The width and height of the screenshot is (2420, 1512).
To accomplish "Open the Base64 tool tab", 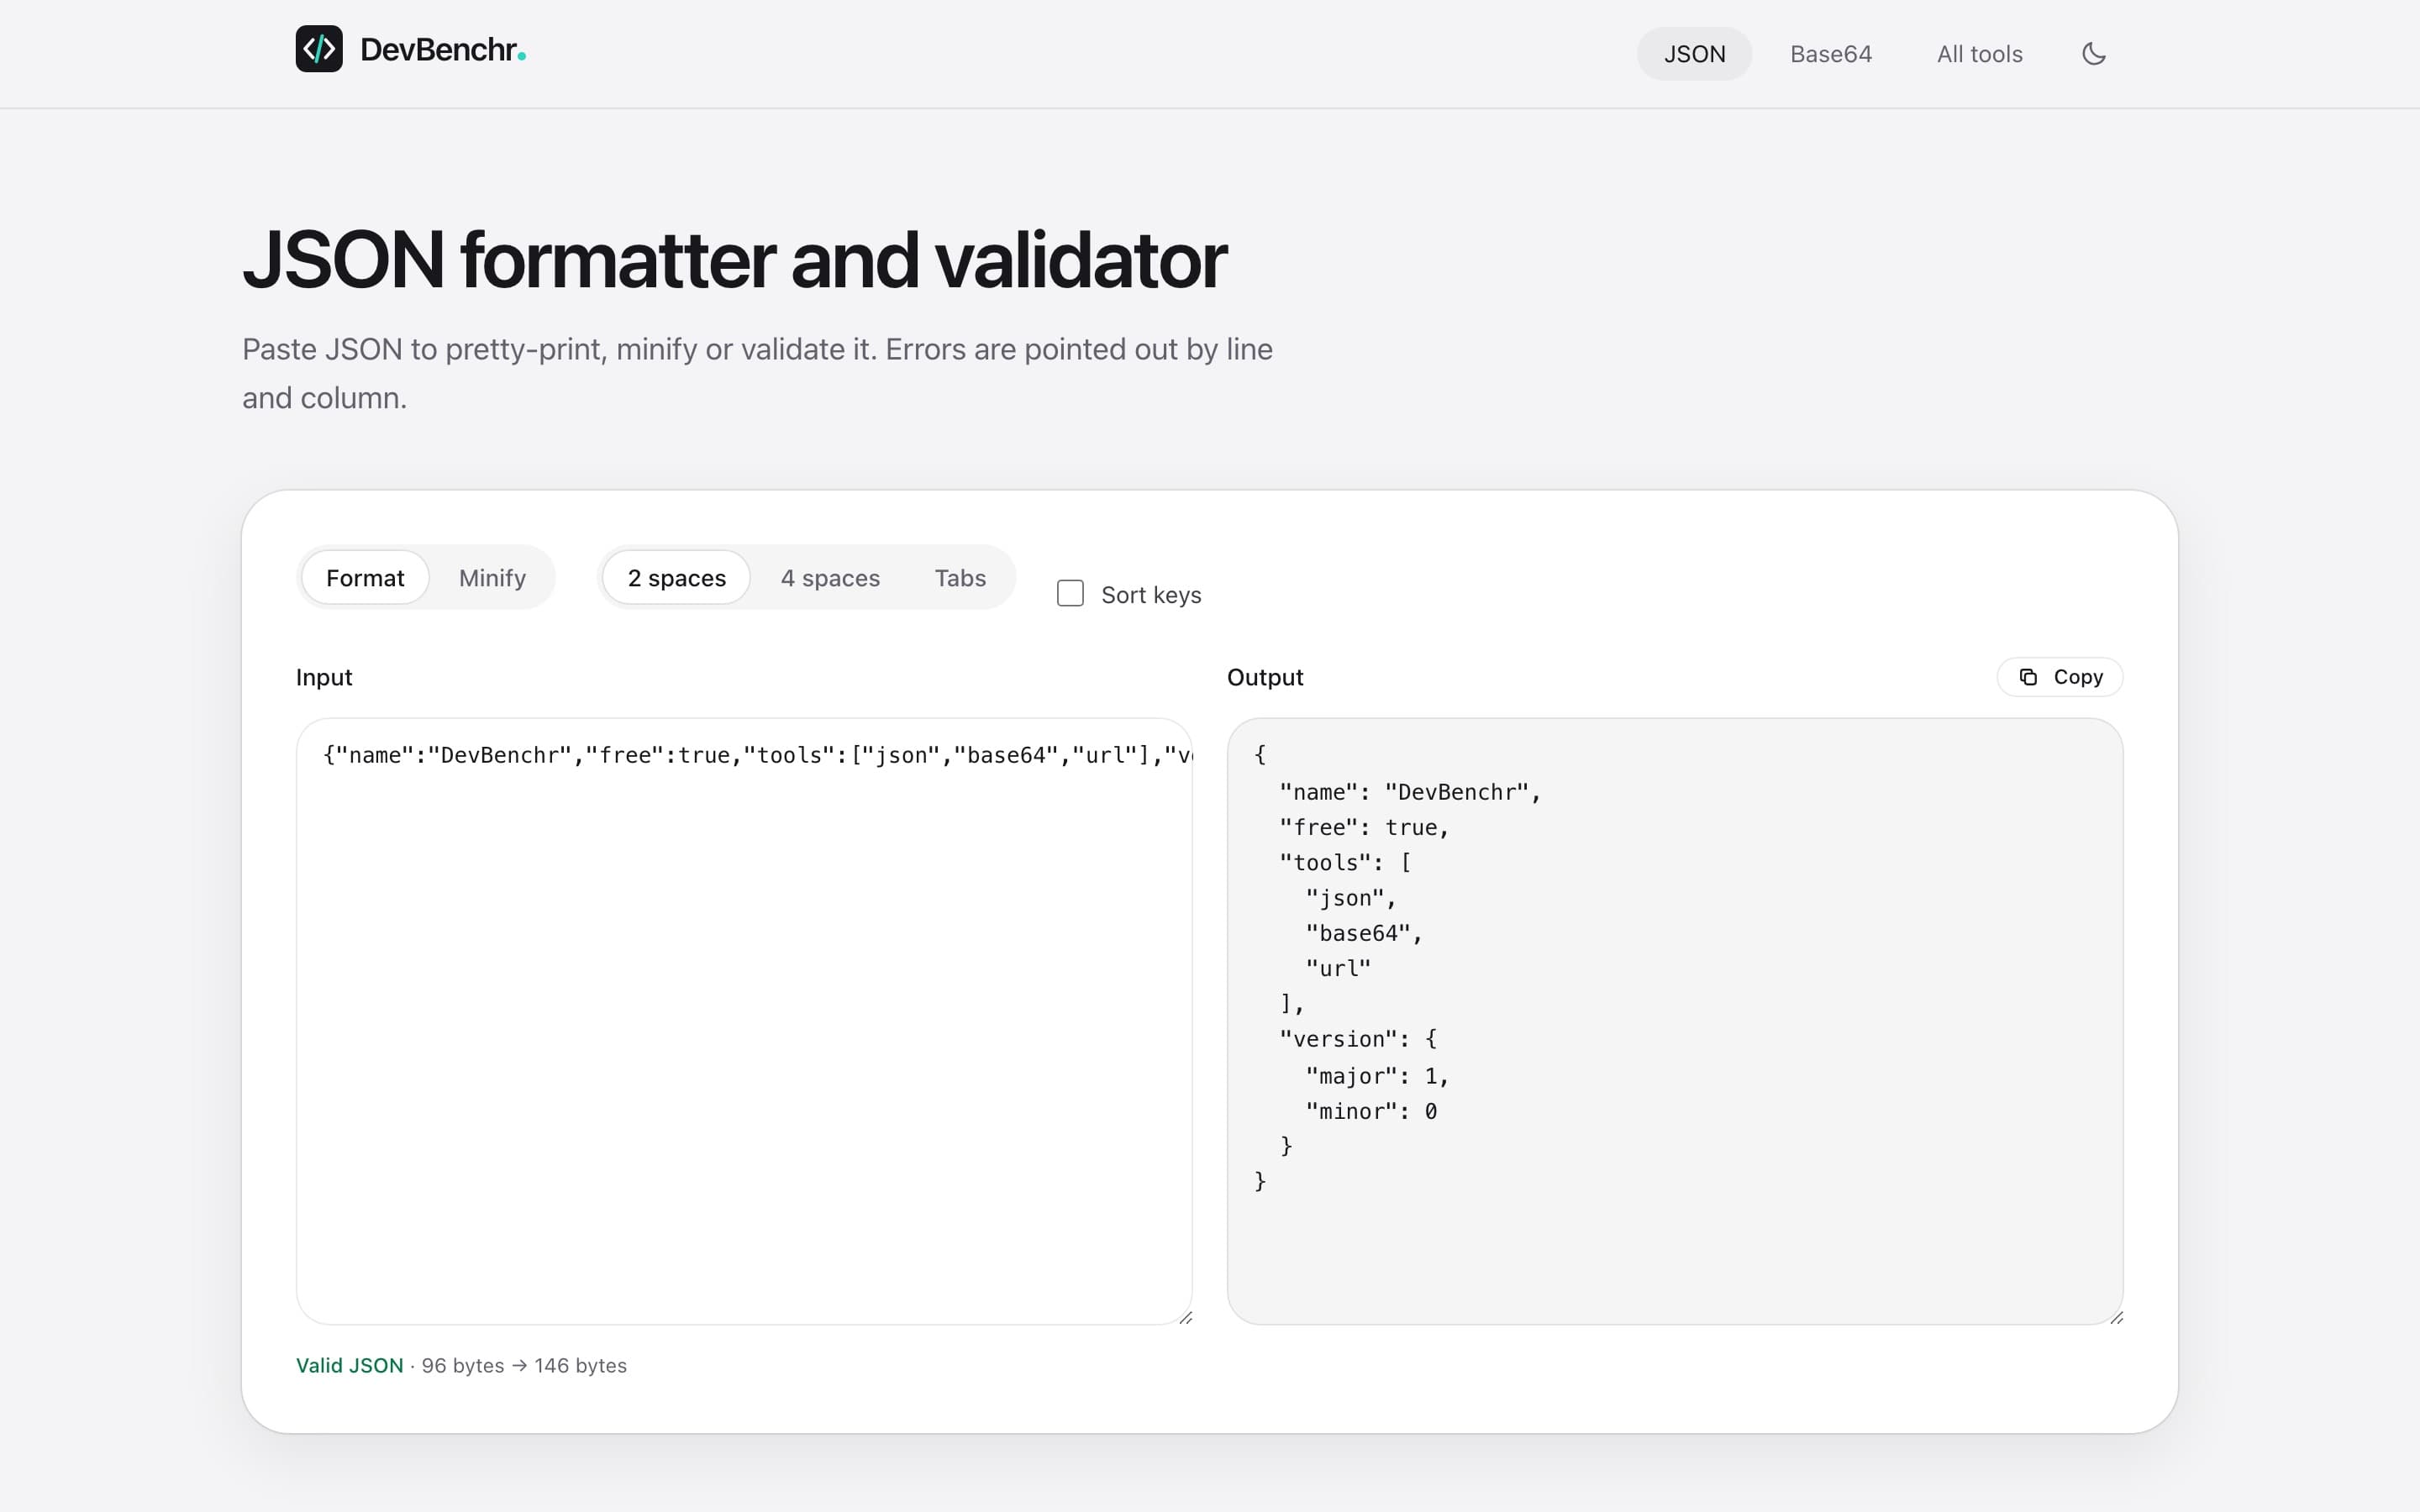I will point(1830,54).
